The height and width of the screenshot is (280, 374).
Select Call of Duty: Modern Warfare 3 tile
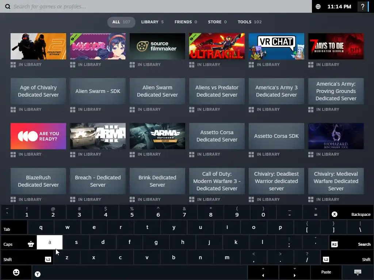tap(217, 181)
